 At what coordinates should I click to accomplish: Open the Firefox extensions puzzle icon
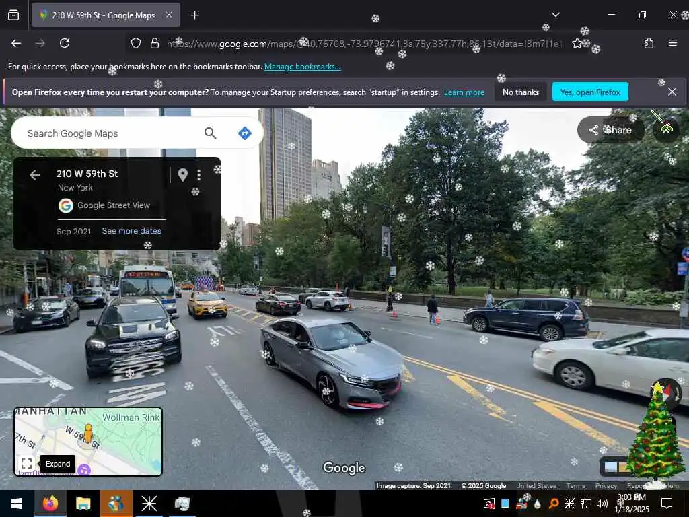[x=649, y=43]
